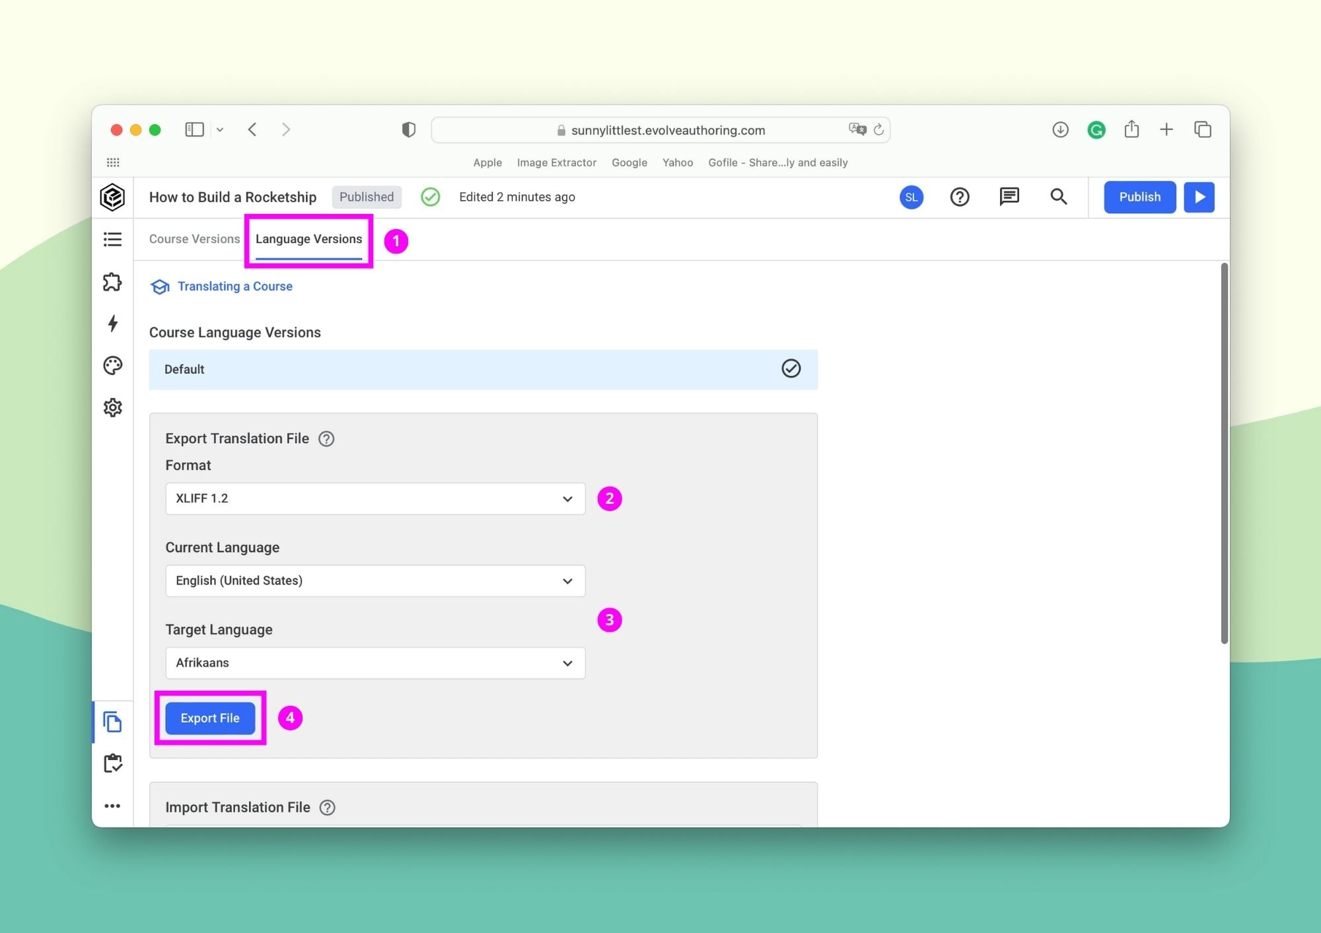This screenshot has height=933, width=1321.
Task: Open the sidebar more options ellipsis
Action: pyautogui.click(x=112, y=805)
